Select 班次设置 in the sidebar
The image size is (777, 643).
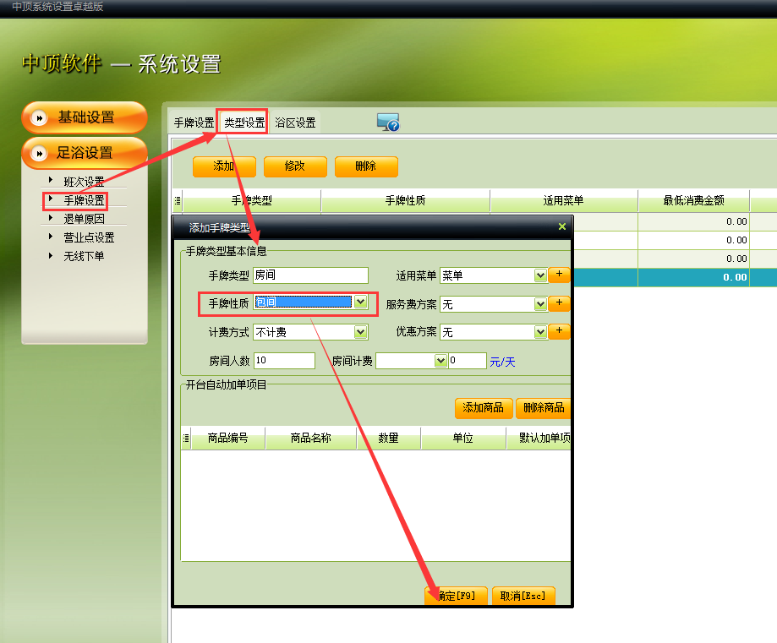tap(84, 182)
